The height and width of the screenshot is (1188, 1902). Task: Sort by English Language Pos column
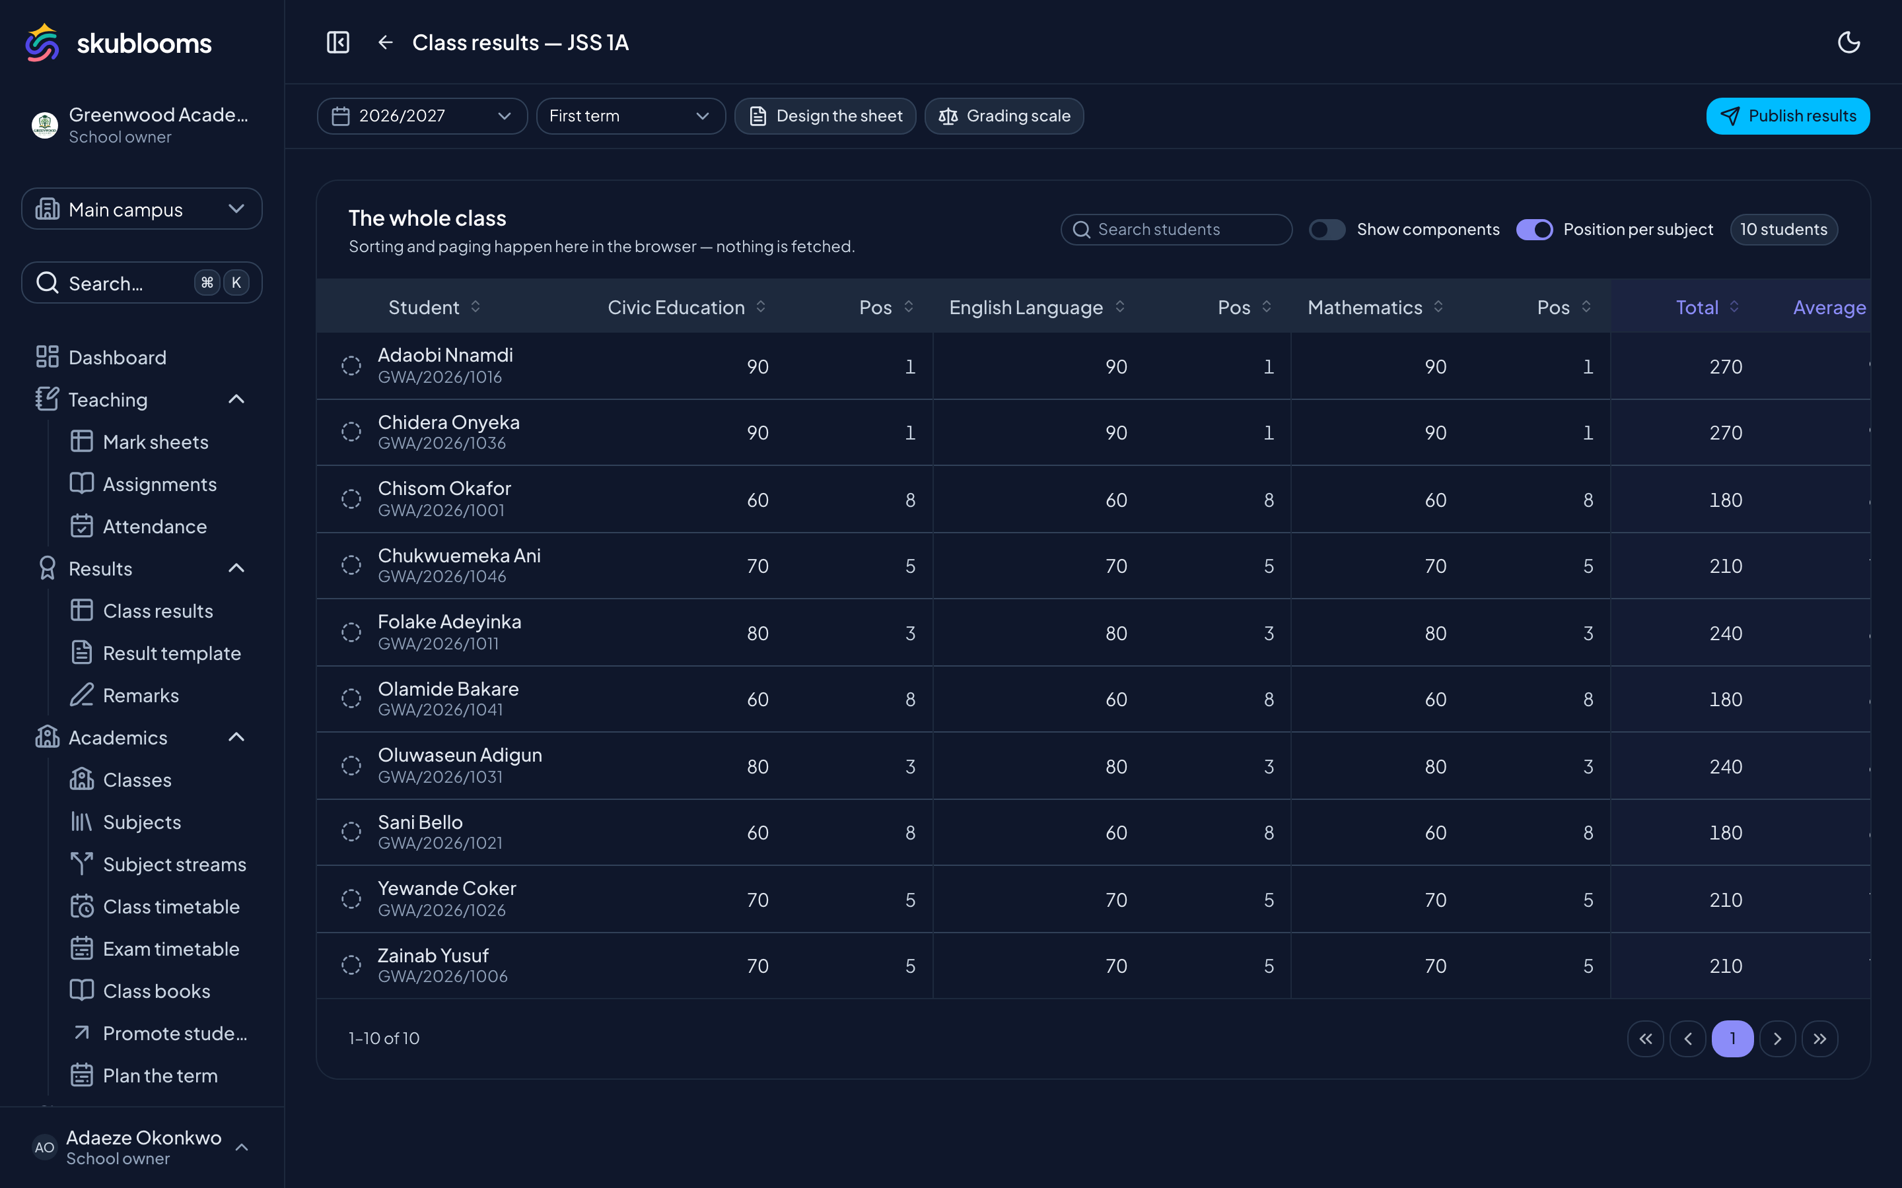(1245, 307)
